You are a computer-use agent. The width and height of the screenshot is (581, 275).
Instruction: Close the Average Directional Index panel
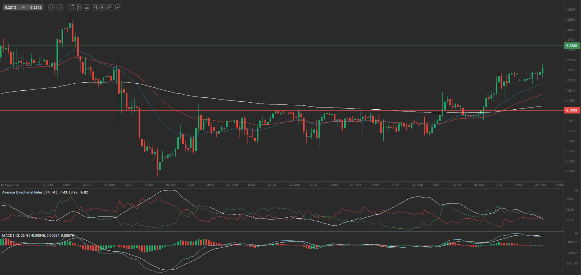[576, 190]
